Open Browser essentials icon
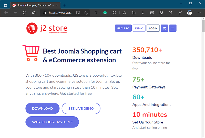Image resolution: width=205 pixels, height=138 pixels. click(x=161, y=13)
